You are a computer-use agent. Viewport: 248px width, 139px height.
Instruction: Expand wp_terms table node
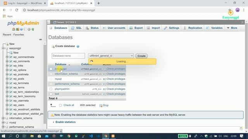click(7, 88)
